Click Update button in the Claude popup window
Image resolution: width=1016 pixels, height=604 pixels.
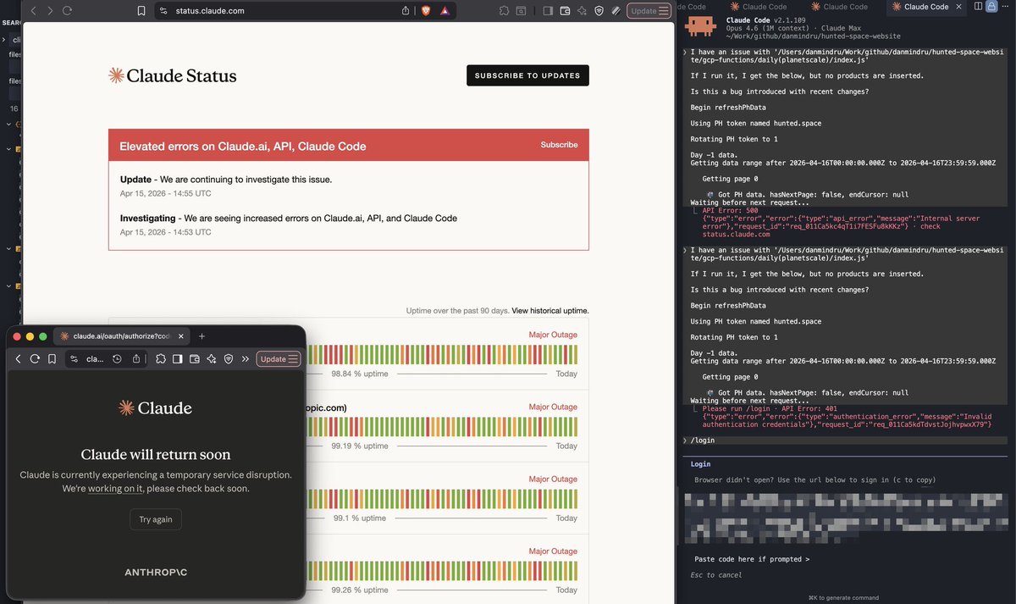pyautogui.click(x=279, y=359)
